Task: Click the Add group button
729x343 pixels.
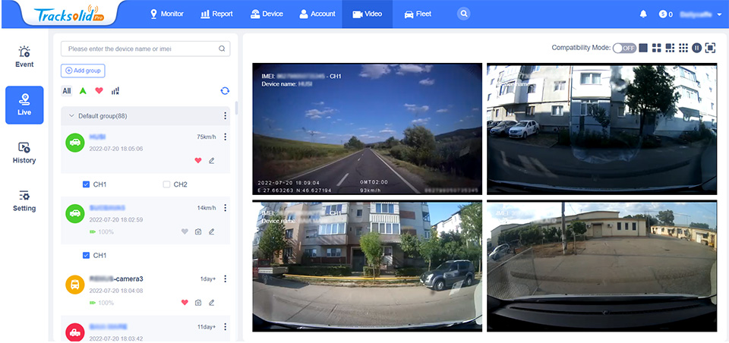Action: tap(84, 71)
